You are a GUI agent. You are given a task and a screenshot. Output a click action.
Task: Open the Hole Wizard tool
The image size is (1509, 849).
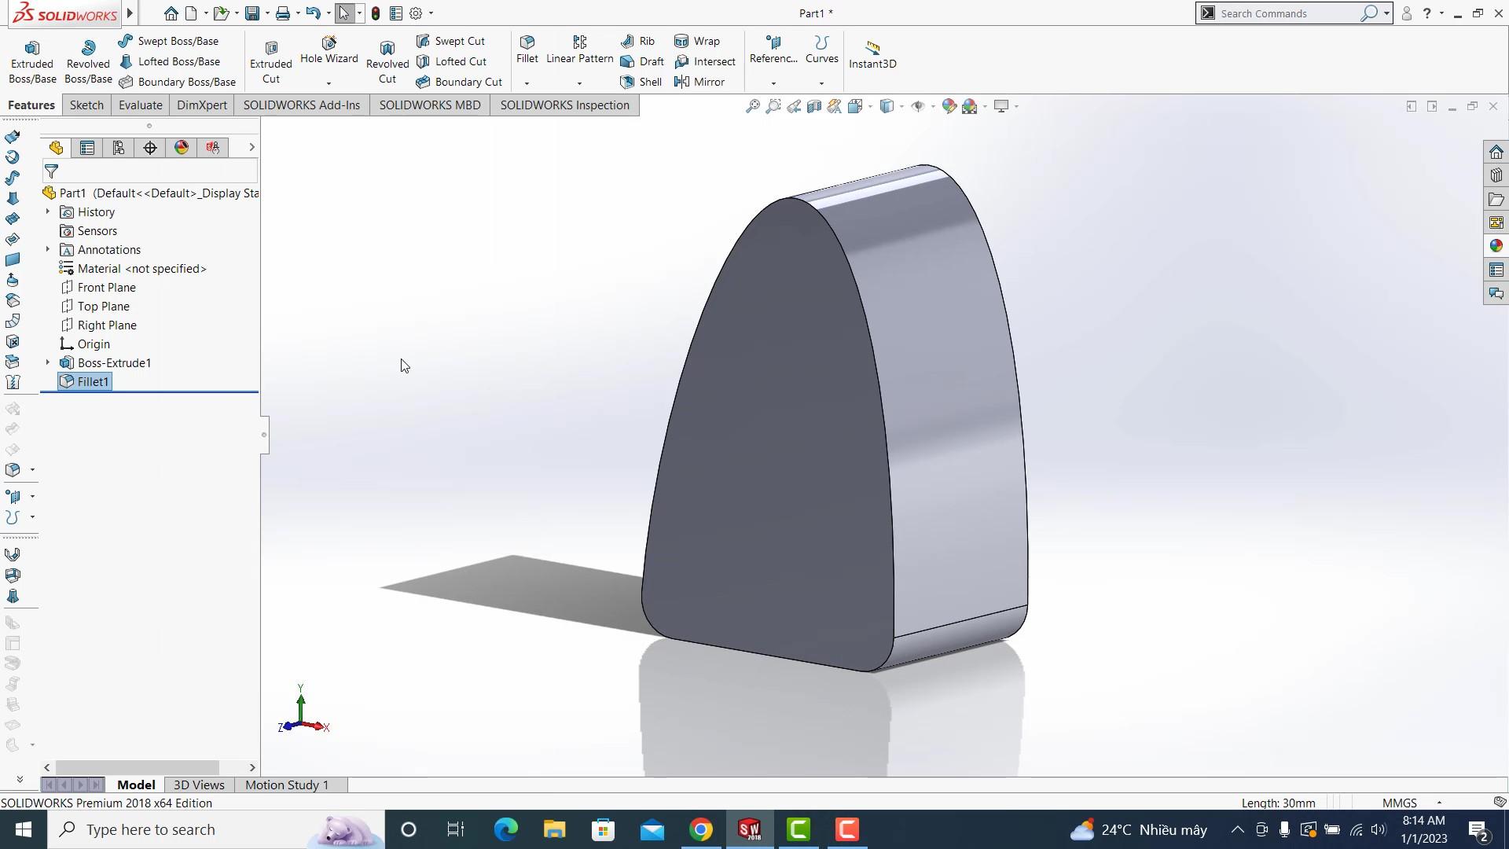tap(329, 50)
